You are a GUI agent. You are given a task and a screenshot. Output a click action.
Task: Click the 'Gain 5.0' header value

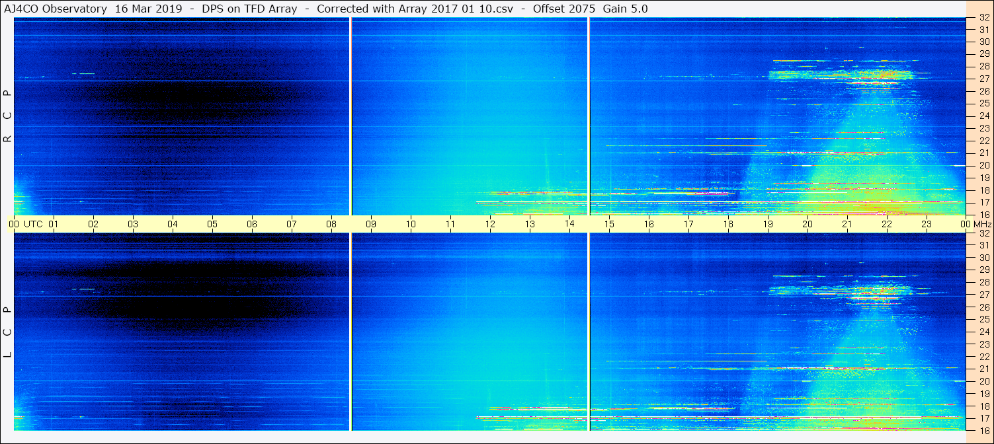coord(626,9)
